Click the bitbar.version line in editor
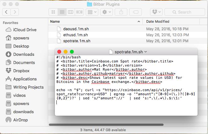 point(99,65)
